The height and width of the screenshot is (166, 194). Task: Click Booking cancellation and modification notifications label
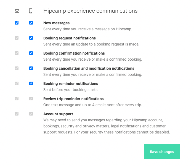coord(89,68)
